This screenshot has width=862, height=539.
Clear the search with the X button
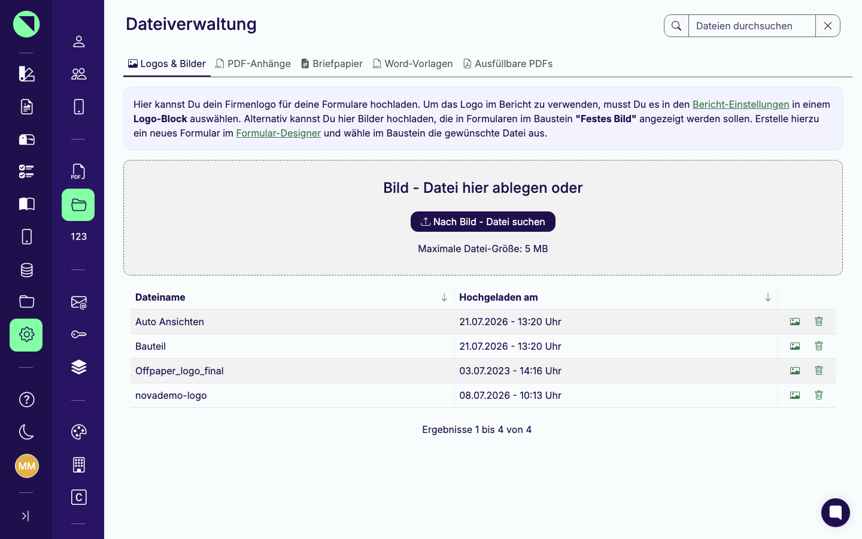coord(828,26)
